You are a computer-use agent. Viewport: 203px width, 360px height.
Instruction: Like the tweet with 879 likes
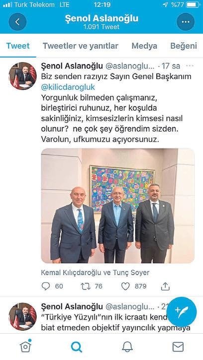[125, 286]
